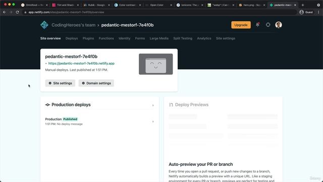This screenshot has height=182, width=323.
Task: Switch to the Rubik Google Fonts tab
Action: (x=96, y=5)
